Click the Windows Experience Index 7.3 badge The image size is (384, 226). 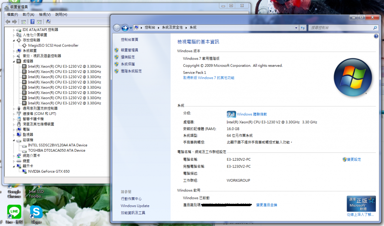(231, 114)
